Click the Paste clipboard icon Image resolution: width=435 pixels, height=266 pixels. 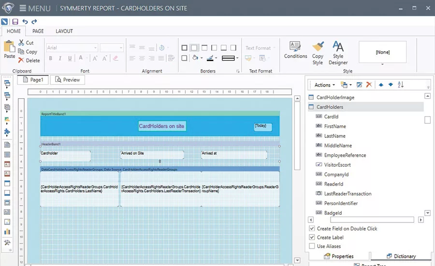click(x=10, y=49)
